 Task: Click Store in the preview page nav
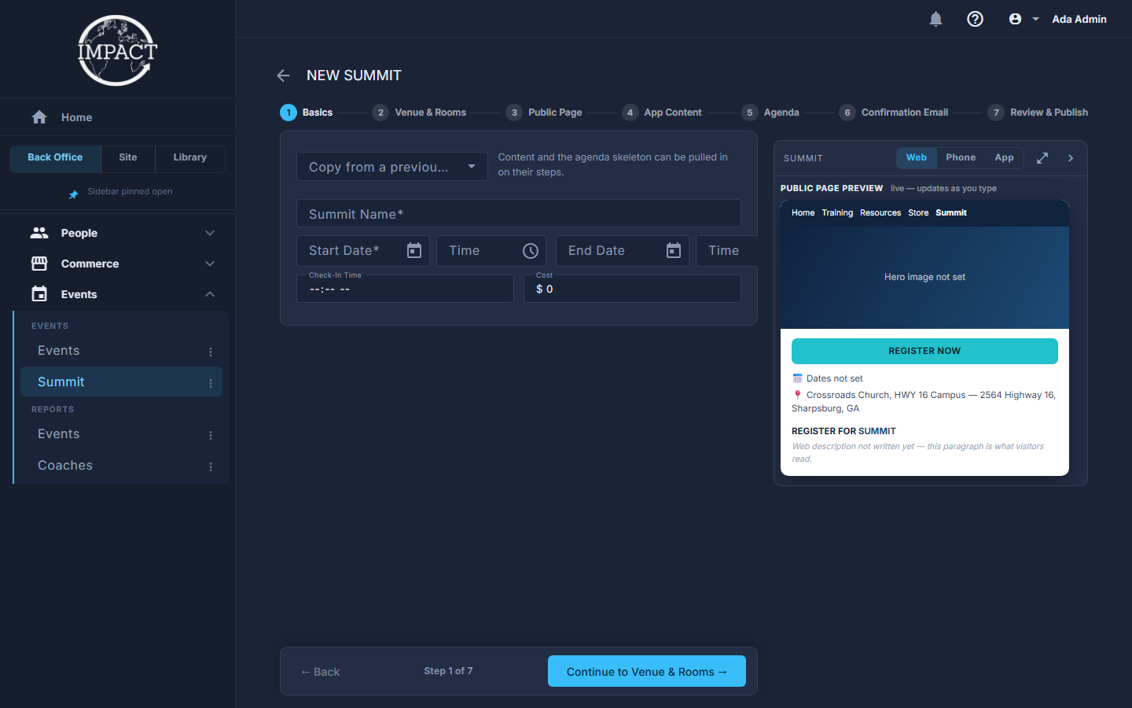pyautogui.click(x=918, y=213)
